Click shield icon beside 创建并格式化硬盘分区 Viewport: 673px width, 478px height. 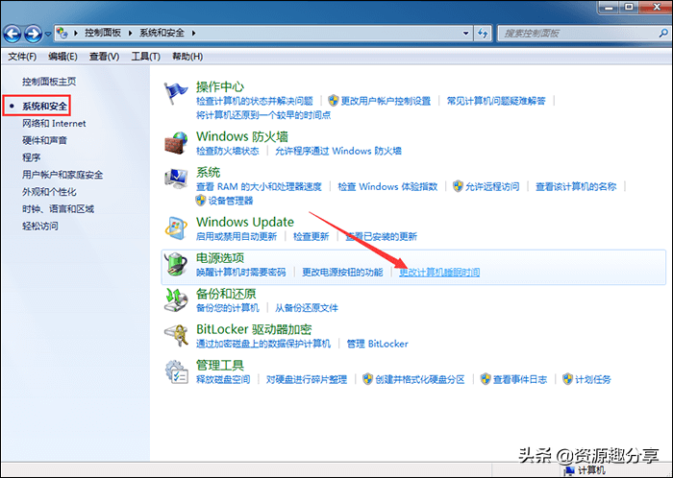click(368, 379)
